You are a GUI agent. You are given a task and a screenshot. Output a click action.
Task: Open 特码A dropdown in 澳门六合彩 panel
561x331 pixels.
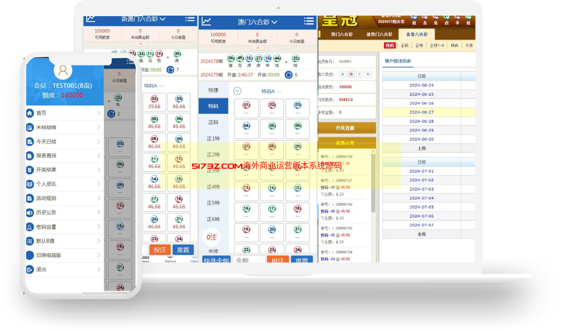[271, 91]
